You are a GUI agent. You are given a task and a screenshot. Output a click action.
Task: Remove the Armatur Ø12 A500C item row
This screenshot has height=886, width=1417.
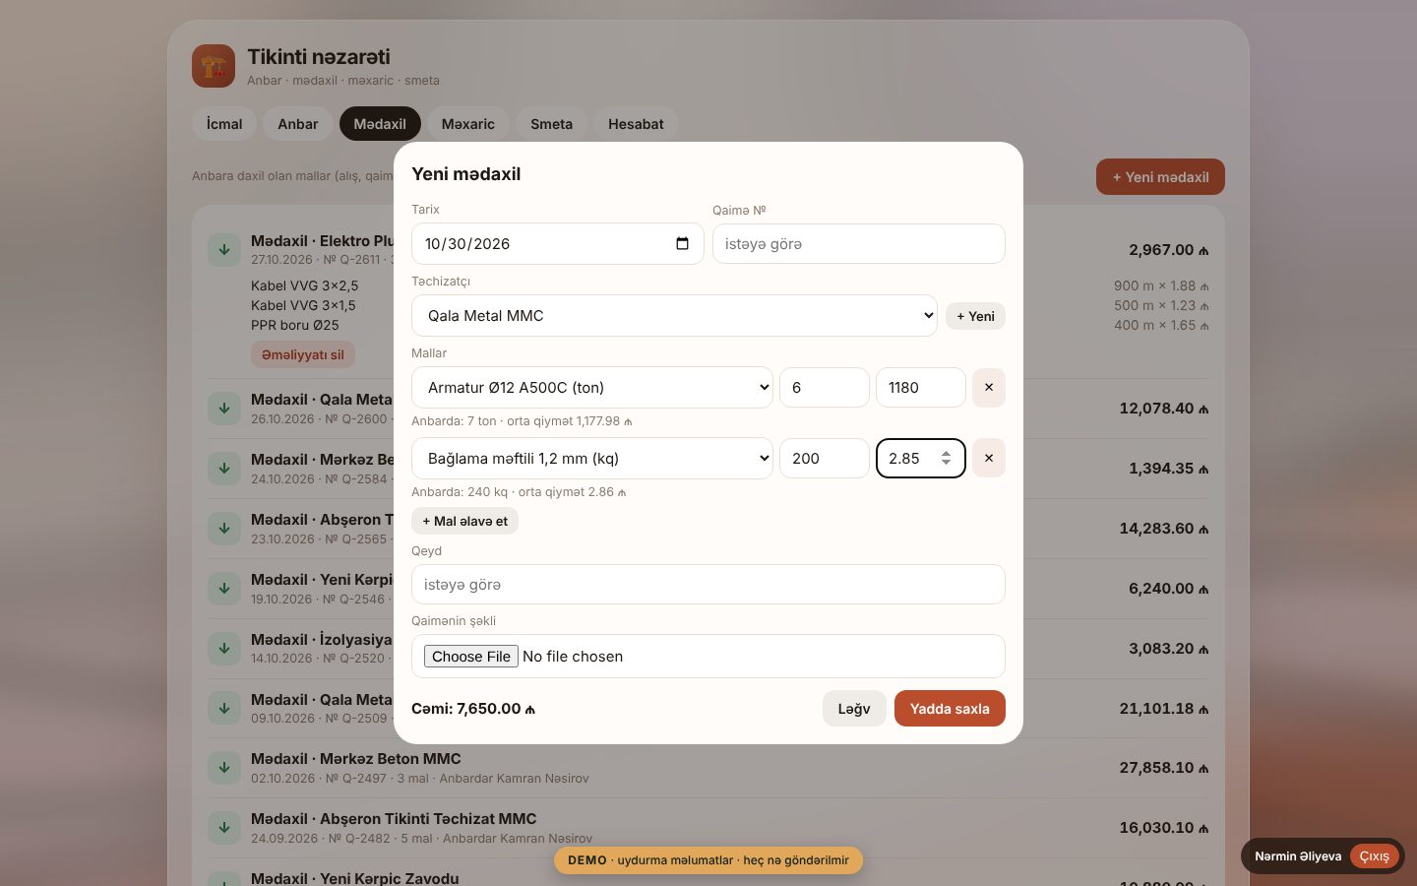click(989, 387)
